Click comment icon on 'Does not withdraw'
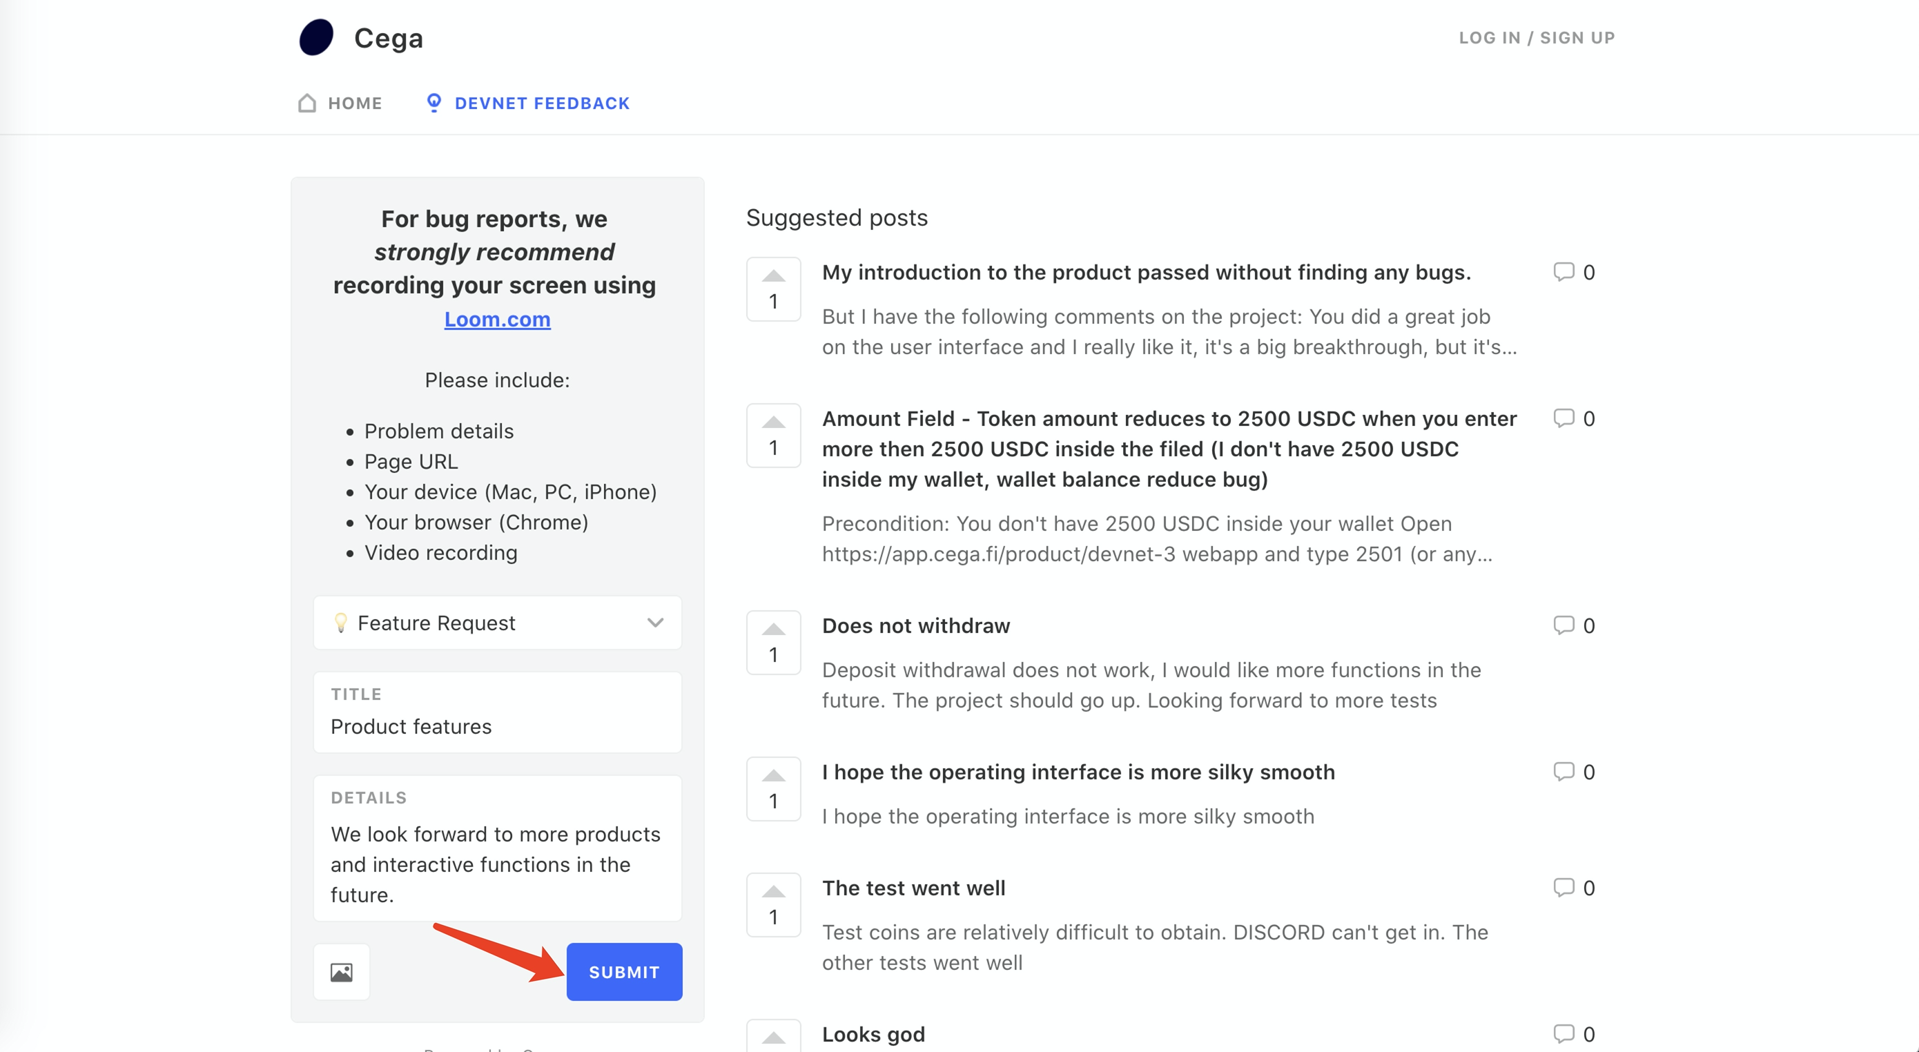 tap(1563, 625)
